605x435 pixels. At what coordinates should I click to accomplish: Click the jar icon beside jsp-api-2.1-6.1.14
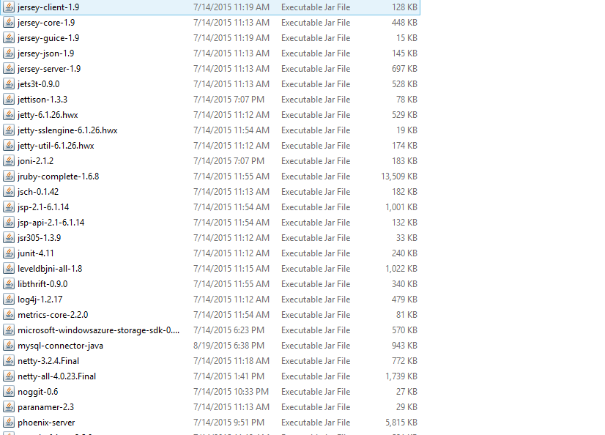pos(9,223)
